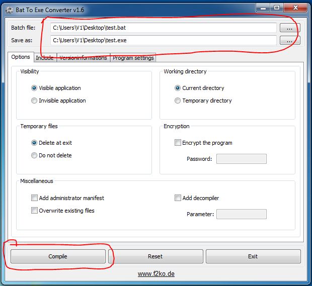Browse for the Batch file
The image size is (312, 286).
[x=290, y=28]
